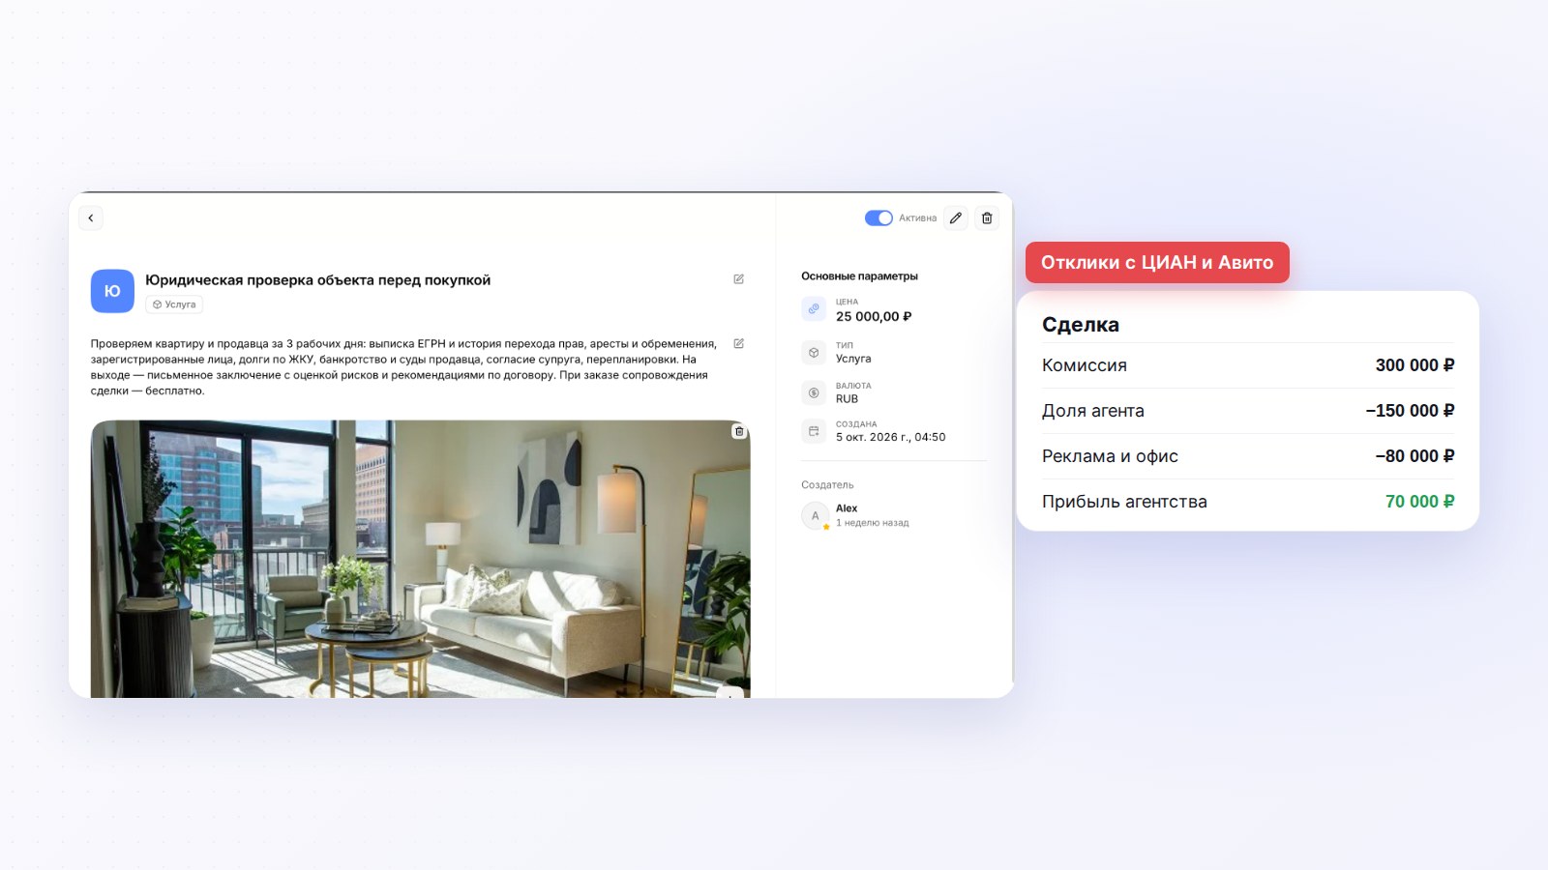The height and width of the screenshot is (870, 1548).
Task: Click the creator name Alex
Action: click(x=847, y=508)
